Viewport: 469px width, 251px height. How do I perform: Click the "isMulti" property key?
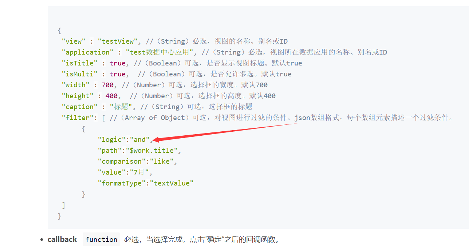point(80,74)
